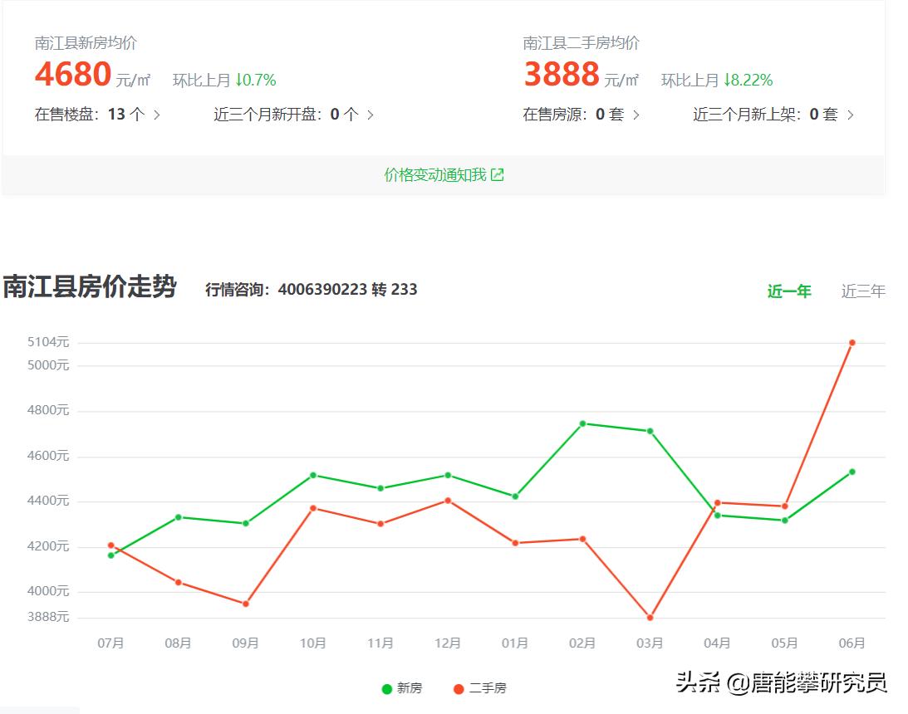Click chevron arrow after 近三个月新开盘

pyautogui.click(x=371, y=115)
